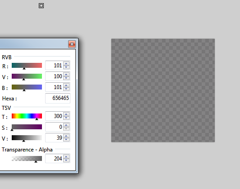Close the color dialog with red X

tap(72, 44)
